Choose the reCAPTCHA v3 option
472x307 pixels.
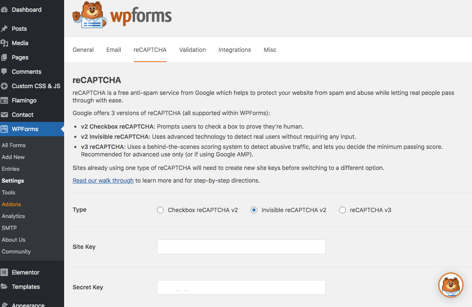pyautogui.click(x=342, y=210)
